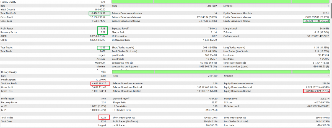332x128 pixels.
Task: Click the Recovery Factor value 2.31
Action: 103,102
